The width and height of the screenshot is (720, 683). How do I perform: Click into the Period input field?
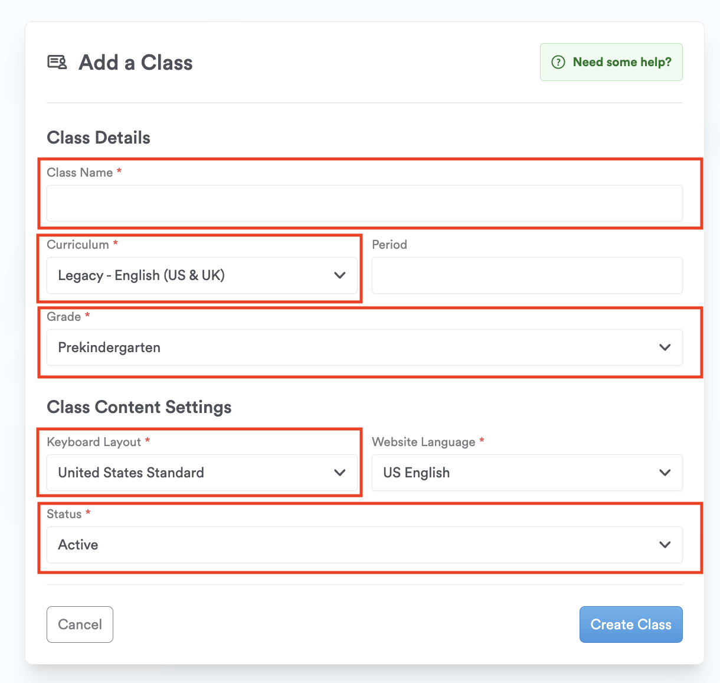[x=527, y=275]
